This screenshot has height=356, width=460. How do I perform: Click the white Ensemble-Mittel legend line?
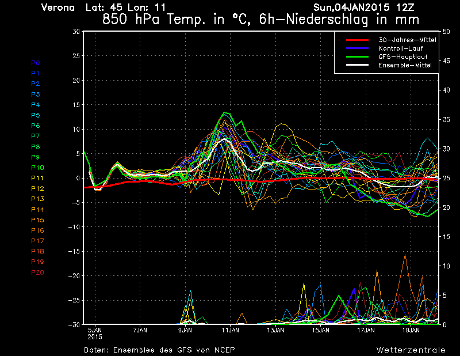pos(357,65)
